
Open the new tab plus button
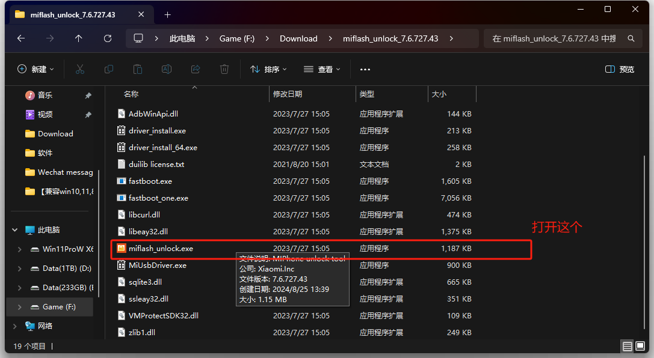(x=167, y=14)
